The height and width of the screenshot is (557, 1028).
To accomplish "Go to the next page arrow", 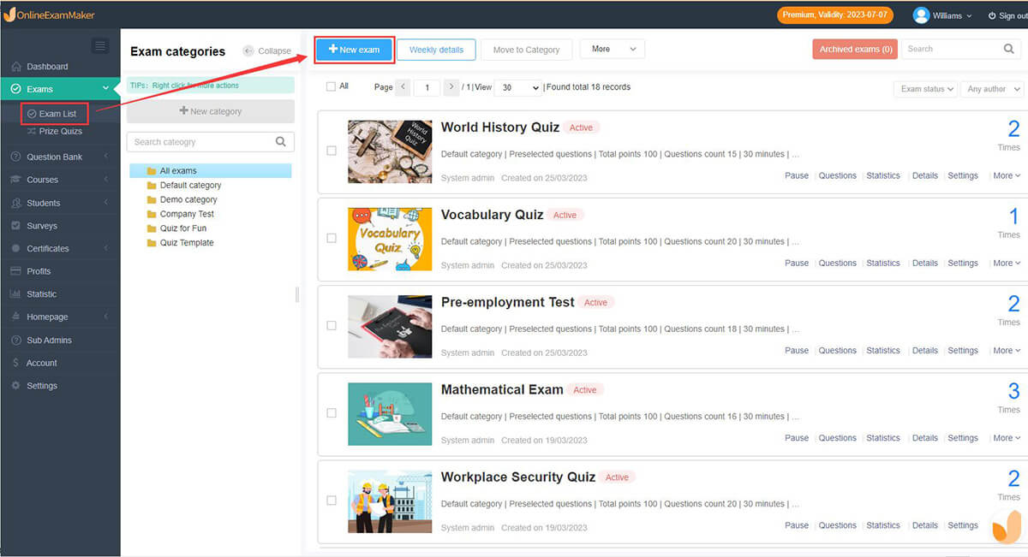I will [x=451, y=87].
